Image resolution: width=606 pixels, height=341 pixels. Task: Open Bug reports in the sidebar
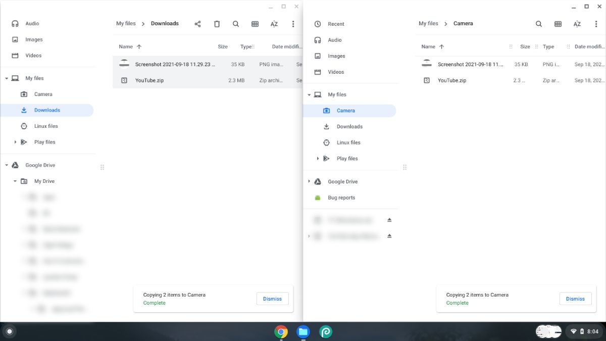click(341, 198)
